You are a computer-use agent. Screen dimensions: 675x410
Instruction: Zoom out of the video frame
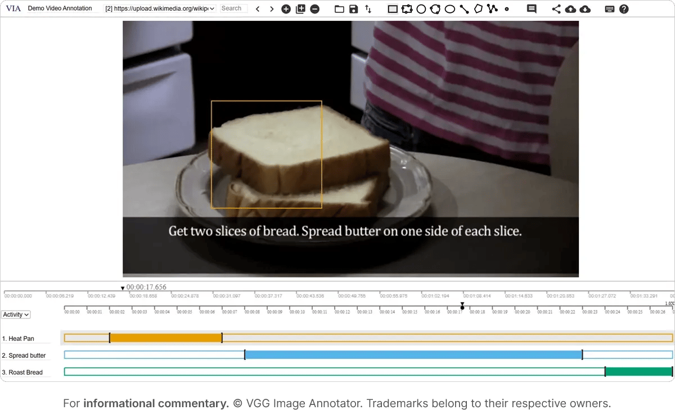pos(314,8)
